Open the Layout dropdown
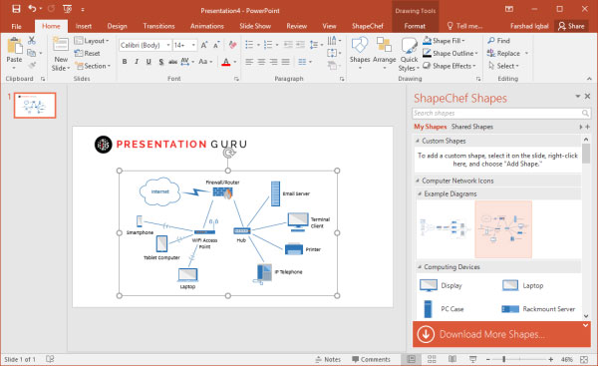 click(x=92, y=41)
